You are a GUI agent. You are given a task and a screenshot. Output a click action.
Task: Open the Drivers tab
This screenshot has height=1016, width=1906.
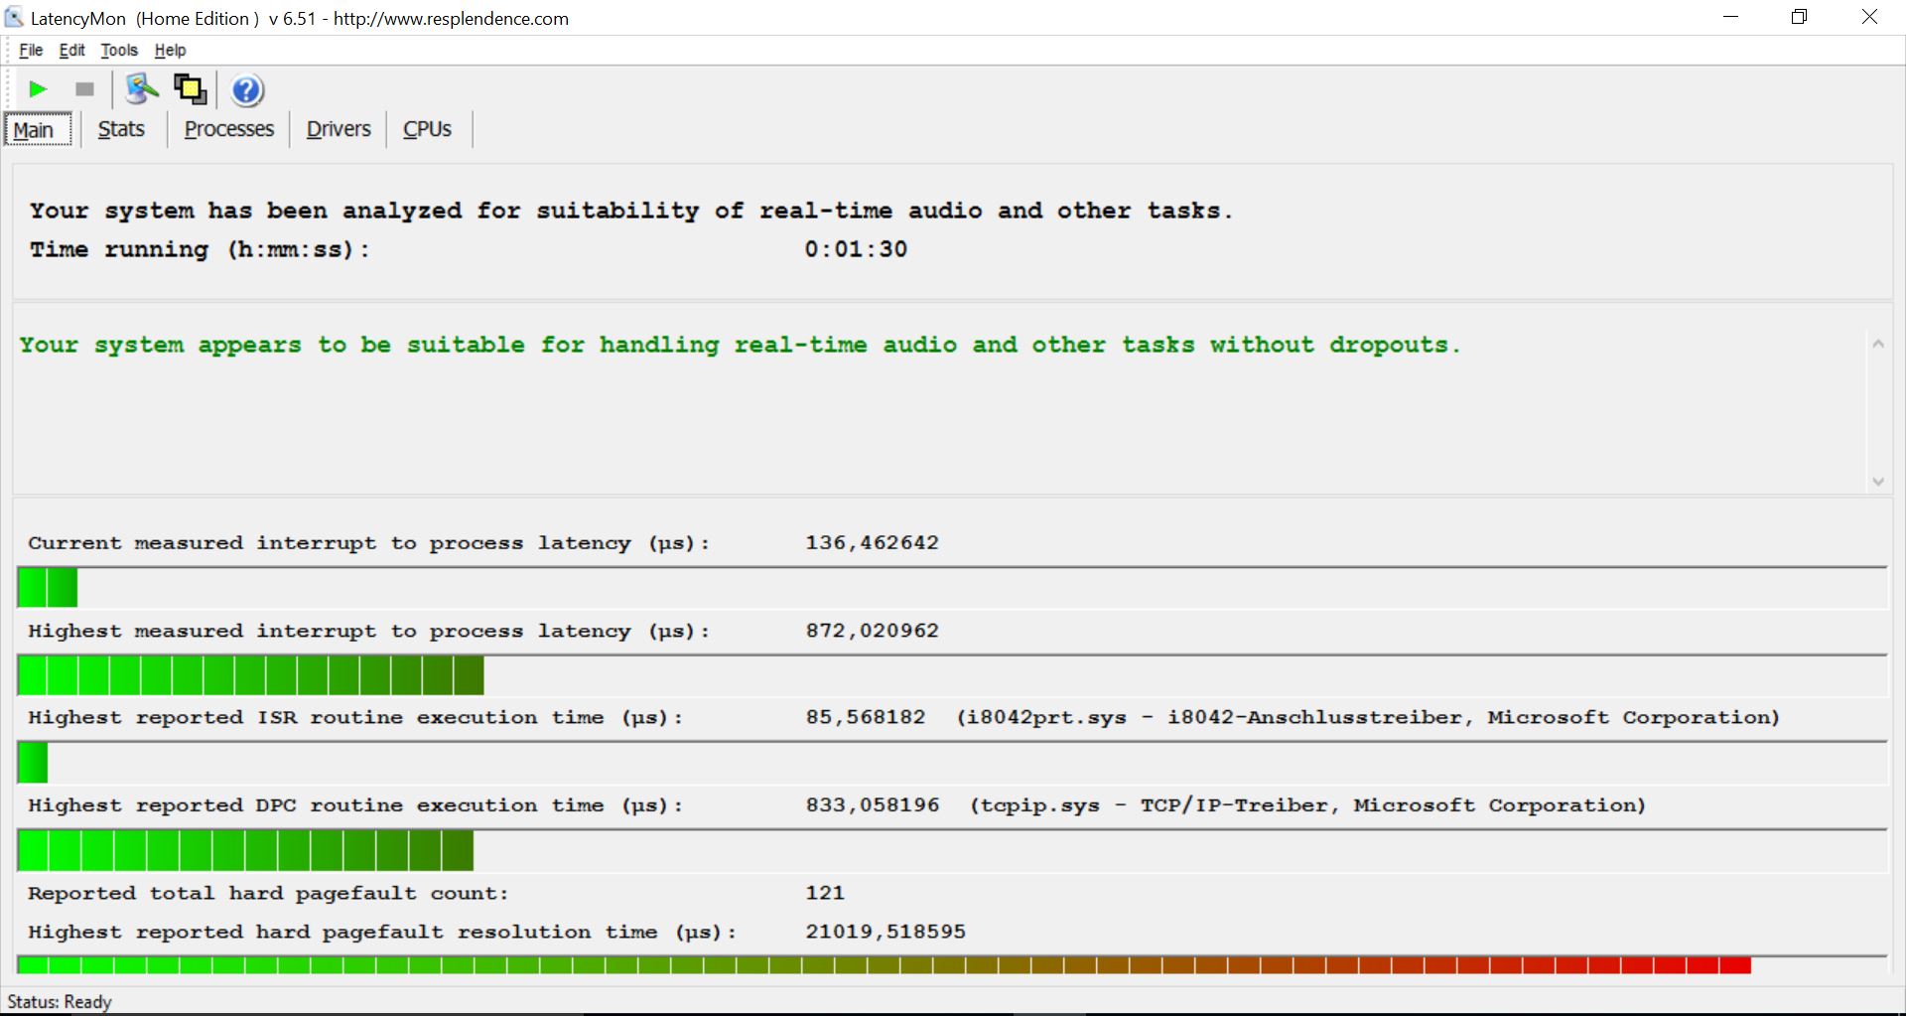pyautogui.click(x=339, y=129)
